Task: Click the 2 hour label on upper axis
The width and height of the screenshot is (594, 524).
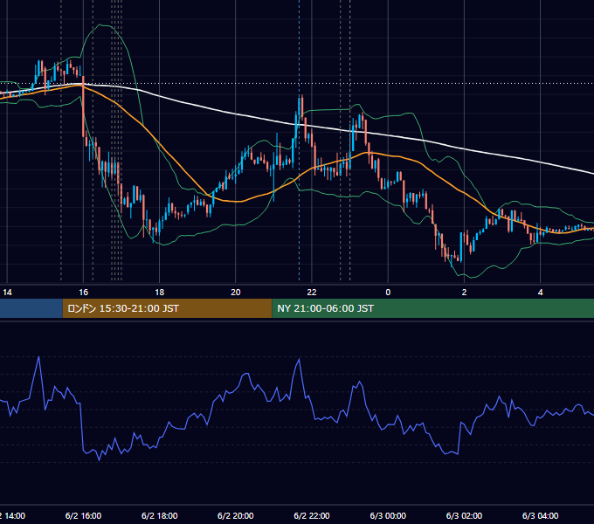Action: click(464, 293)
